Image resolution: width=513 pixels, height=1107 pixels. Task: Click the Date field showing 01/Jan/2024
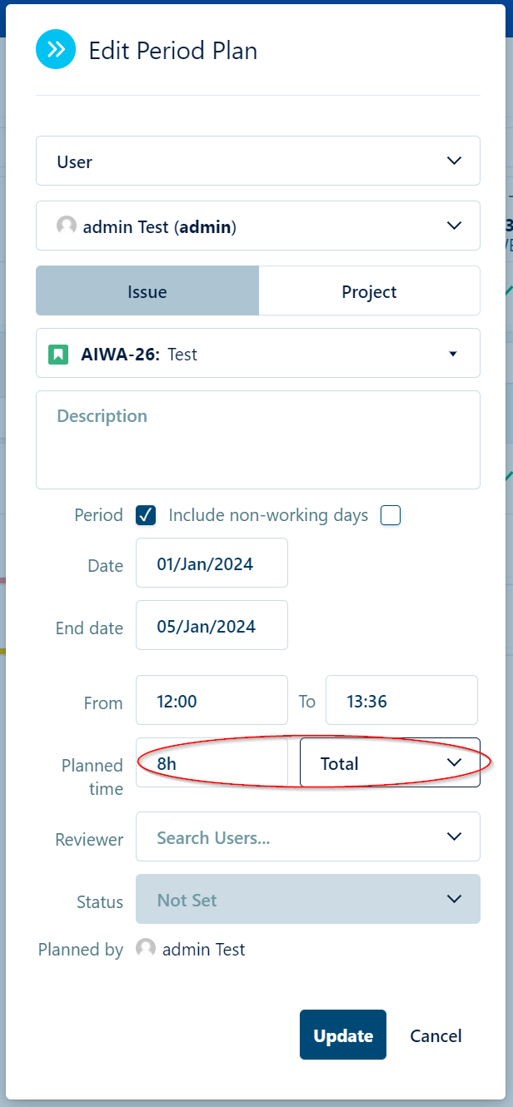pos(212,563)
